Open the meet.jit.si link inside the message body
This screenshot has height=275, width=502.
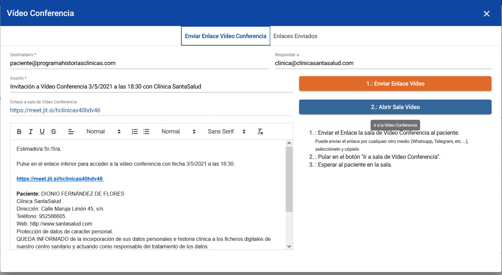[60, 179]
